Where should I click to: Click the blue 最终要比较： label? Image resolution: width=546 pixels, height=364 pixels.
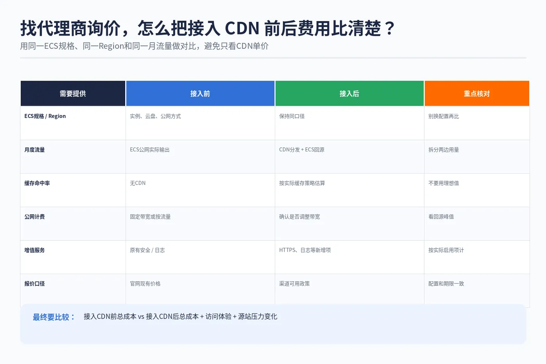coord(54,317)
